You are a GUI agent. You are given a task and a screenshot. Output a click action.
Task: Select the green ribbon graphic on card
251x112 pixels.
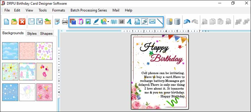coord(172,102)
